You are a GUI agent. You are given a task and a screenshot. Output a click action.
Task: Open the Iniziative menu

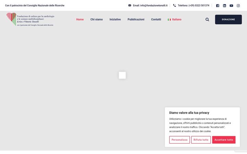(x=115, y=20)
